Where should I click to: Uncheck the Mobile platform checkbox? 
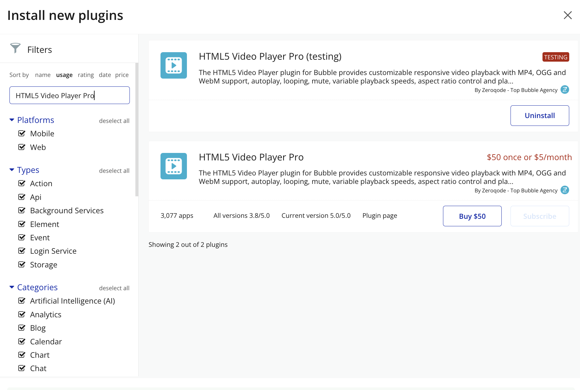tap(22, 133)
